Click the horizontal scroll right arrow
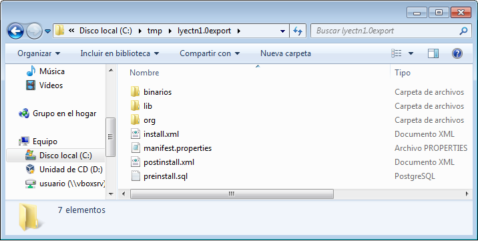The image size is (478, 241). point(467,194)
